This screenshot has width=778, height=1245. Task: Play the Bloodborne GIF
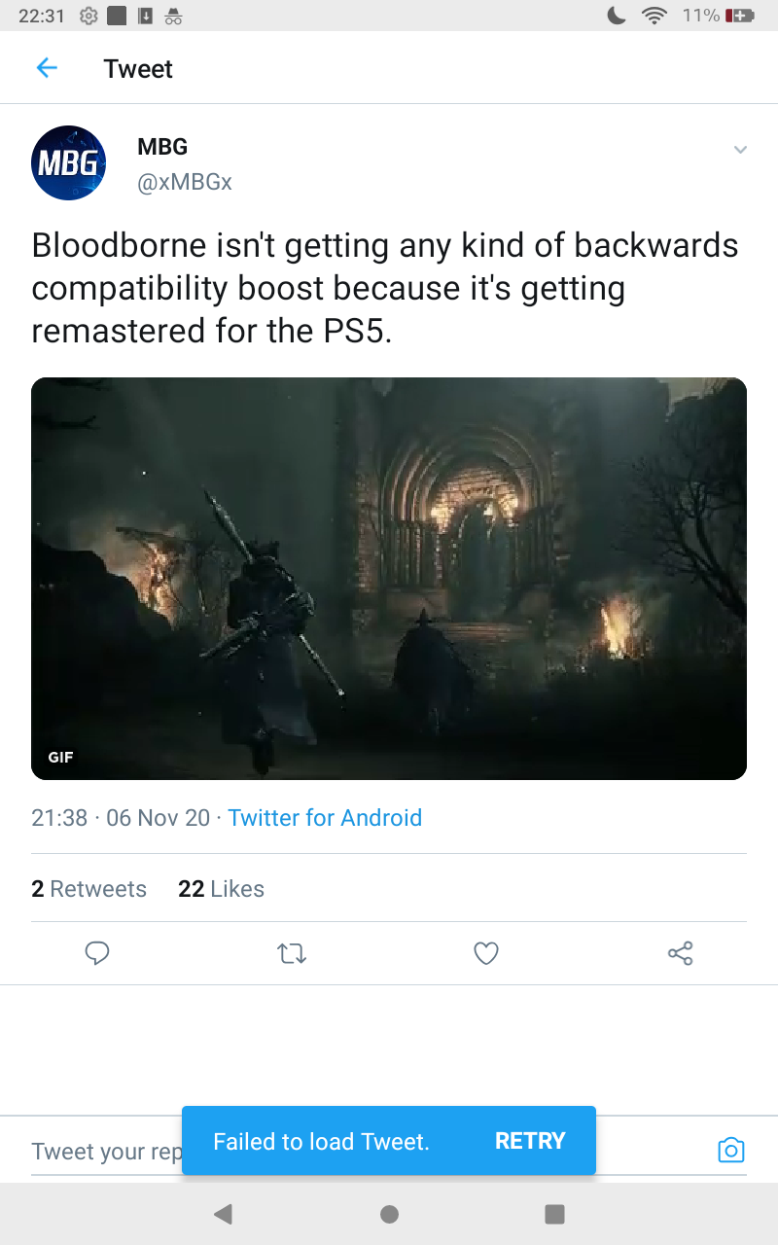point(389,579)
